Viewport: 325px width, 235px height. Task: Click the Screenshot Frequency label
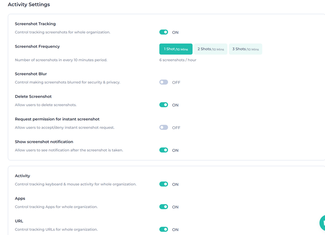click(37, 46)
